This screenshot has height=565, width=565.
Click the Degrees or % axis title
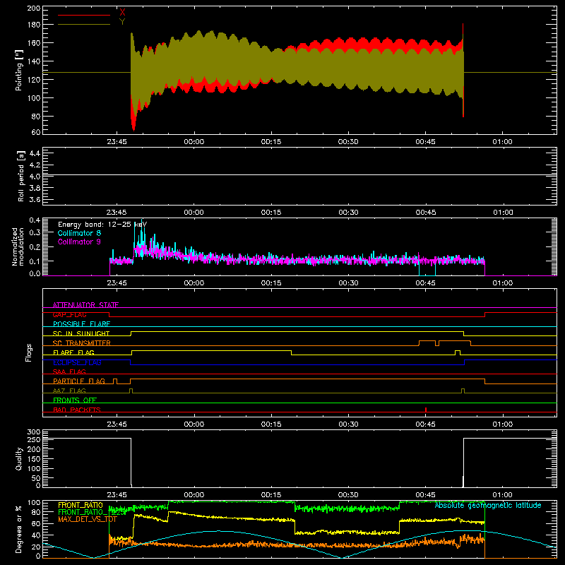click(x=19, y=529)
